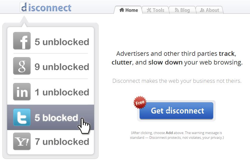Click the Facebook icon in the list
Viewport: 250px width, 161px height.
click(x=22, y=41)
